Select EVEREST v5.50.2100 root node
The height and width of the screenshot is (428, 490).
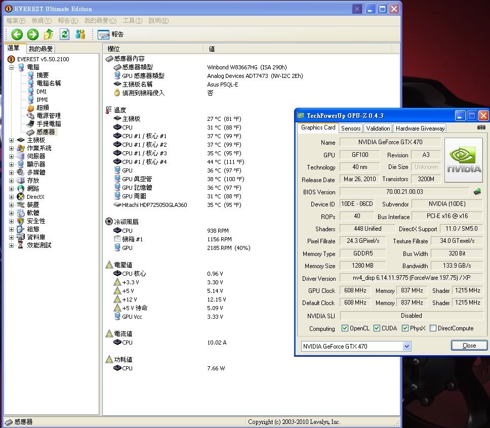coord(43,59)
